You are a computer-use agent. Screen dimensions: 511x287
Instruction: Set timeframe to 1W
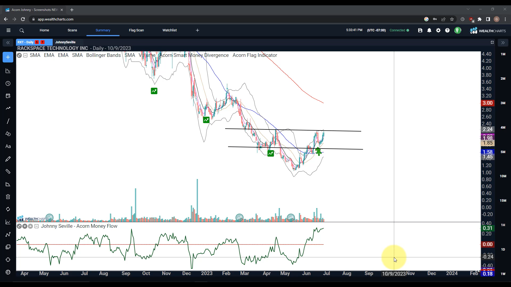click(x=503, y=274)
